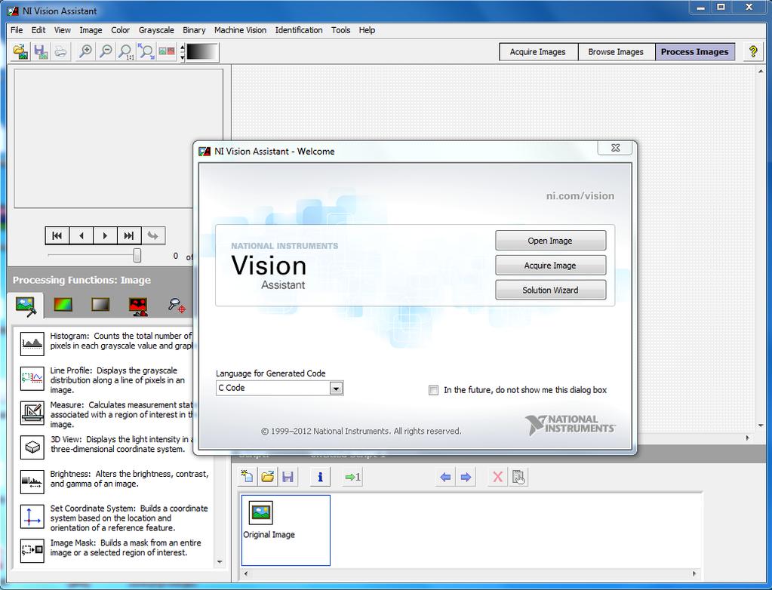Viewport: 772px width, 590px height.
Task: Click the Line Profile function icon
Action: (x=32, y=378)
